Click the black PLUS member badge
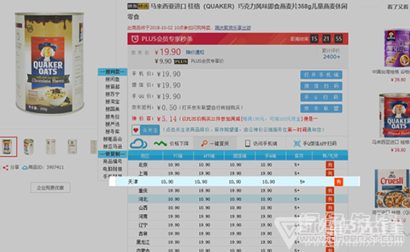This screenshot has height=252, width=410. pos(181,62)
